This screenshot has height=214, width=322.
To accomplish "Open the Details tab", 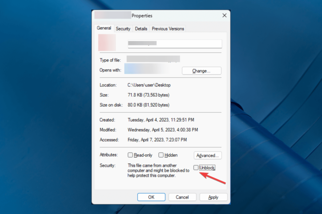I will 141,29.
